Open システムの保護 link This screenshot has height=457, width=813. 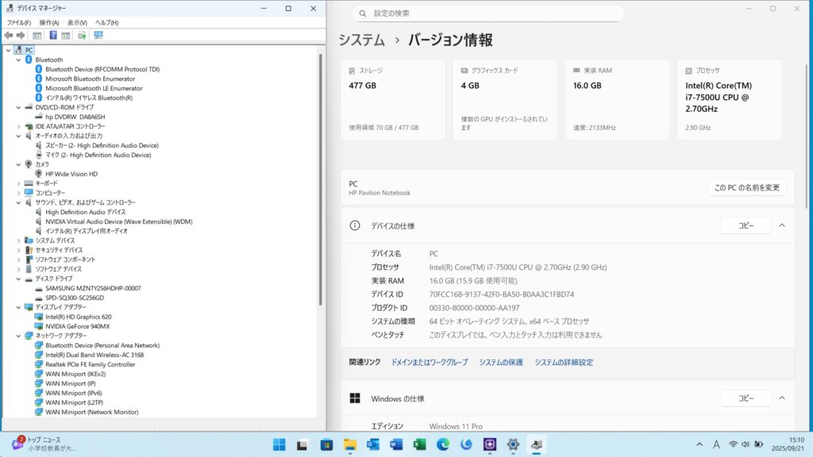pyautogui.click(x=500, y=362)
